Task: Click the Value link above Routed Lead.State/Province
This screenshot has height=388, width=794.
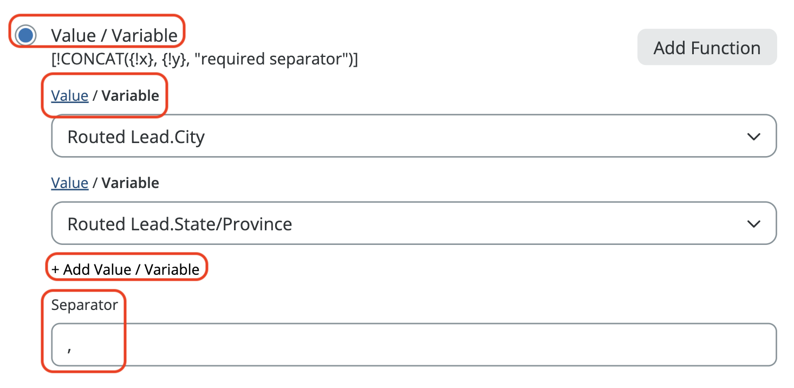Action: 69,183
